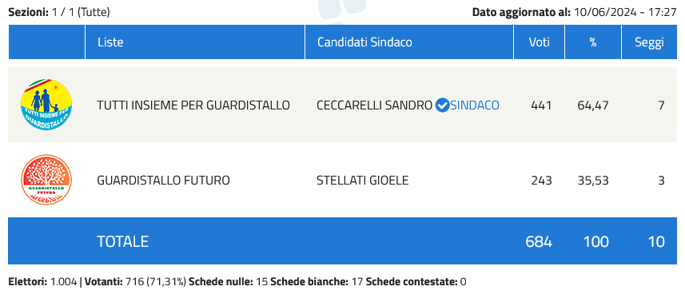Viewport: 685px width, 298px height.
Task: Click the blue checkmark badge next to SINDACO
Action: [x=443, y=105]
